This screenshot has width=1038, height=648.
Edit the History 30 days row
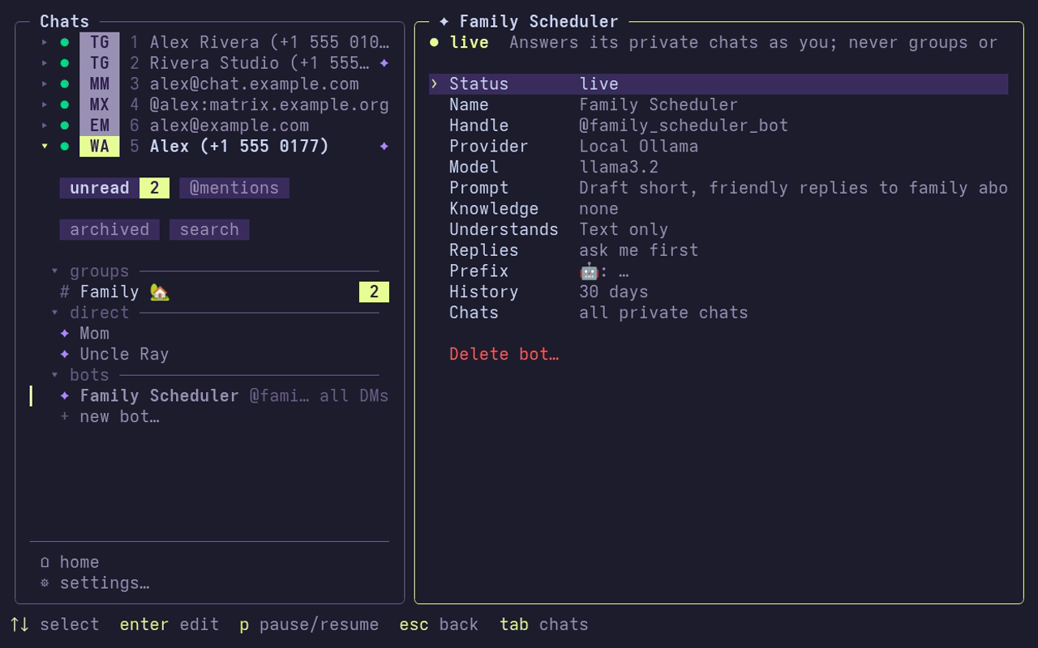(718, 292)
